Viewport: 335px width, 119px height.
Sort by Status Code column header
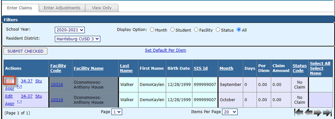[x=300, y=68]
